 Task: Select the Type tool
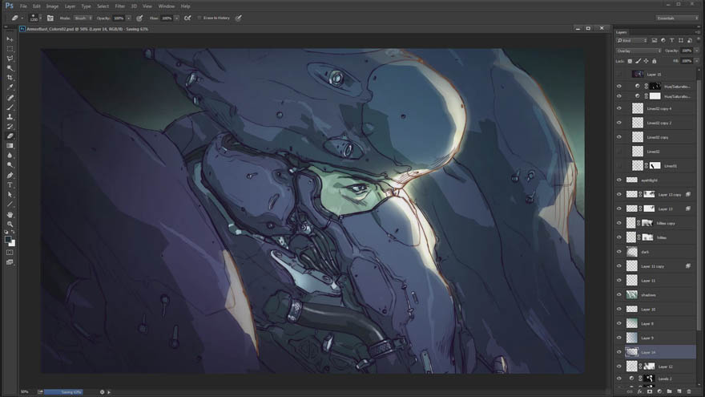pos(10,185)
